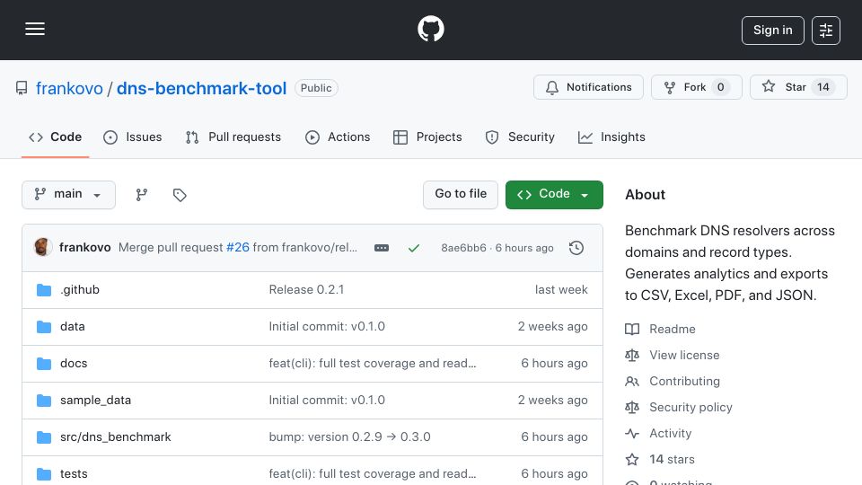The height and width of the screenshot is (485, 862).
Task: Open the View license link
Action: coord(684,356)
